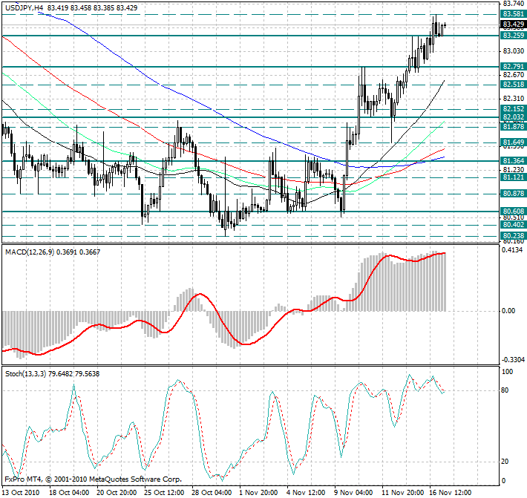Select the 81.364 level price label
The height and width of the screenshot is (498, 527).
(x=513, y=161)
